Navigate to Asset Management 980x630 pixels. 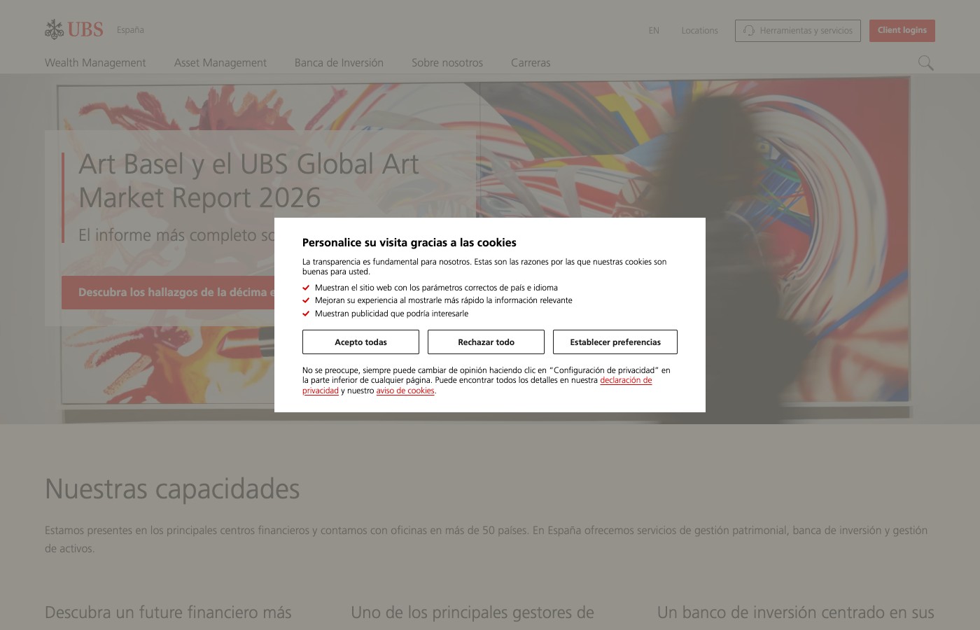click(220, 62)
